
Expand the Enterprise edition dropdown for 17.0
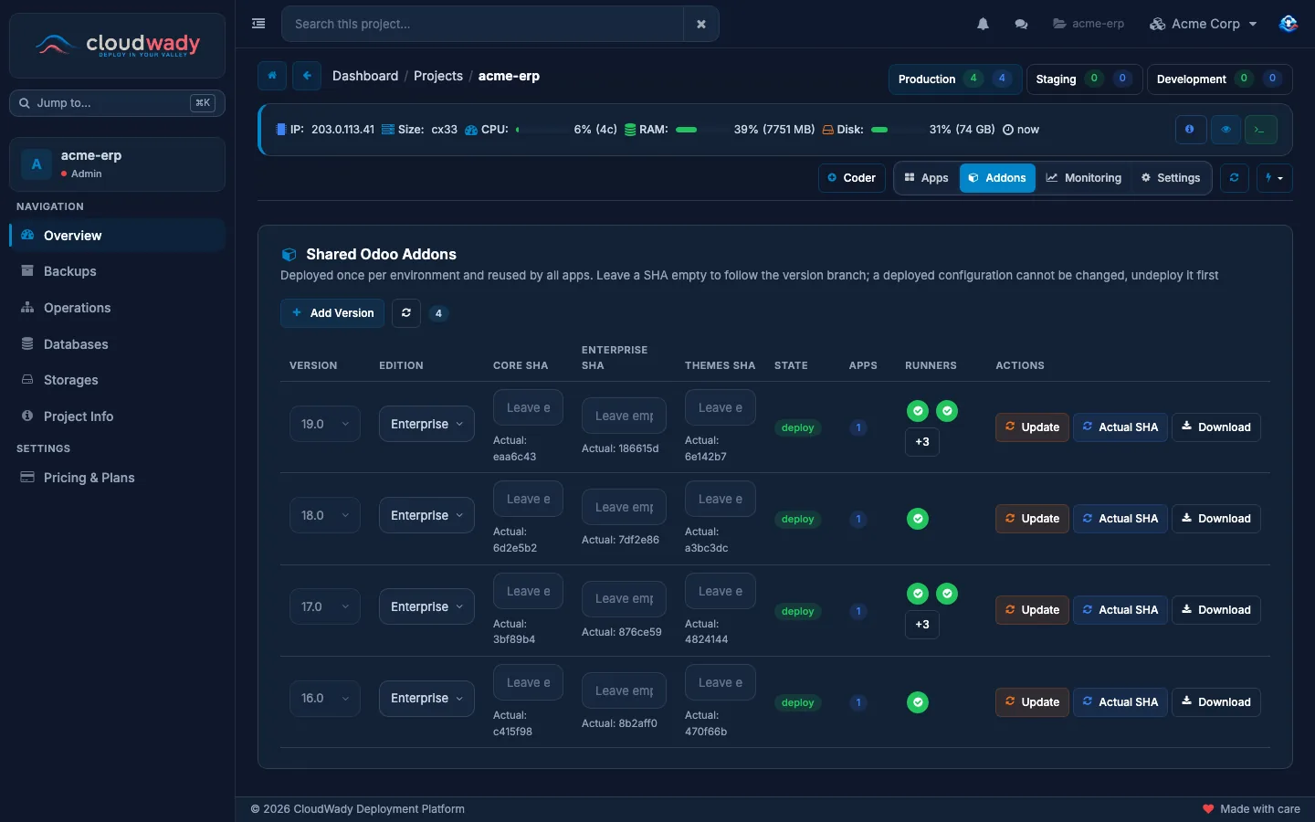click(426, 606)
